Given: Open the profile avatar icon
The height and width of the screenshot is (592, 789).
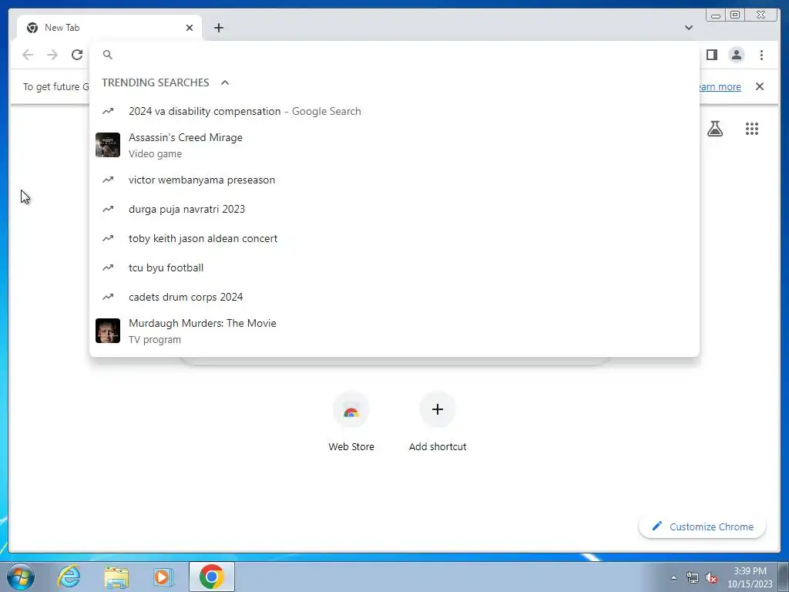Looking at the screenshot, I should coord(736,55).
